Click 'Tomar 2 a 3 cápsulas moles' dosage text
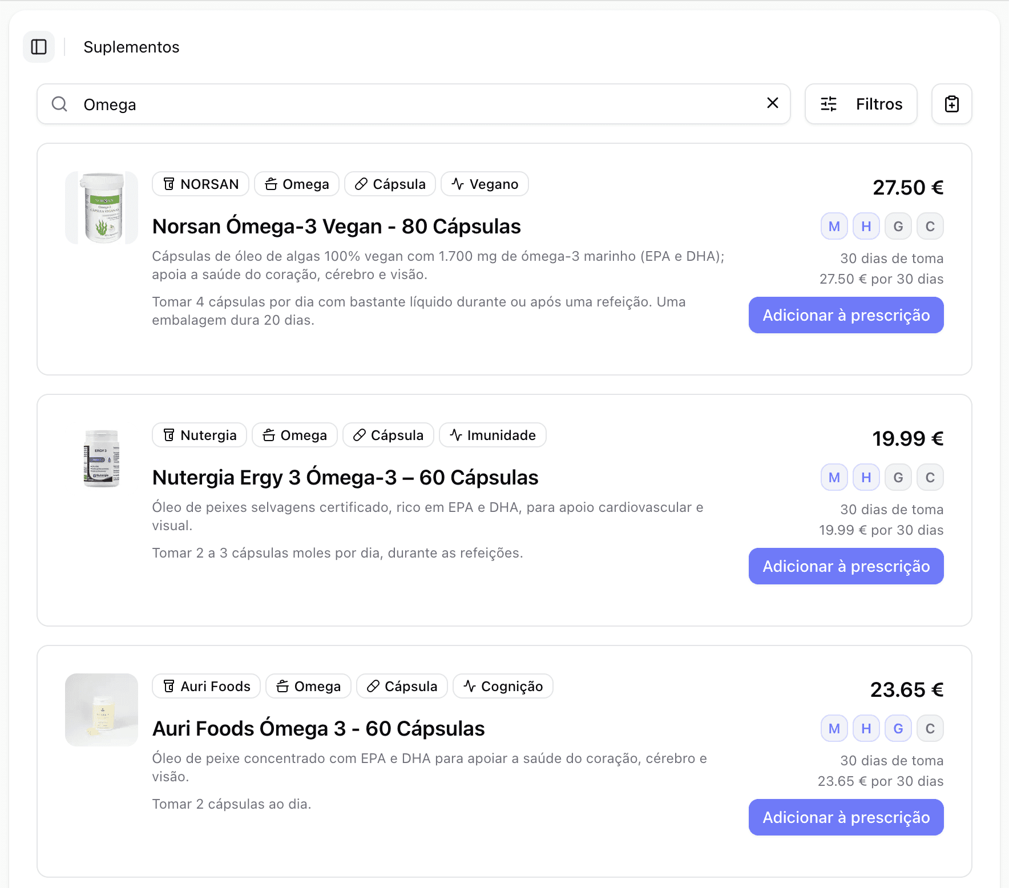1009x888 pixels. click(337, 552)
